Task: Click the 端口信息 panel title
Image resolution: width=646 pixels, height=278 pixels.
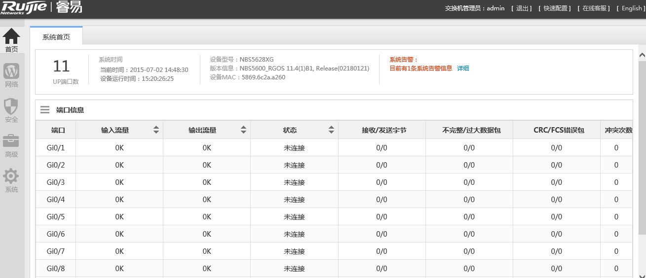Action: [x=70, y=110]
